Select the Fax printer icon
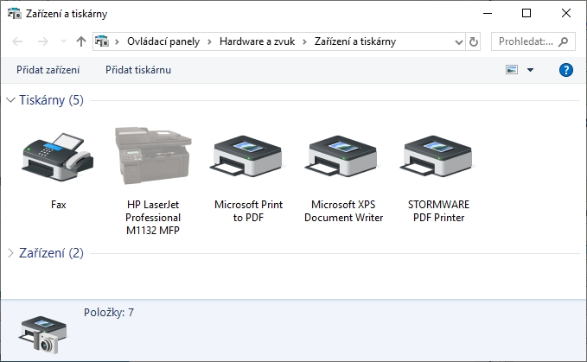 58,157
